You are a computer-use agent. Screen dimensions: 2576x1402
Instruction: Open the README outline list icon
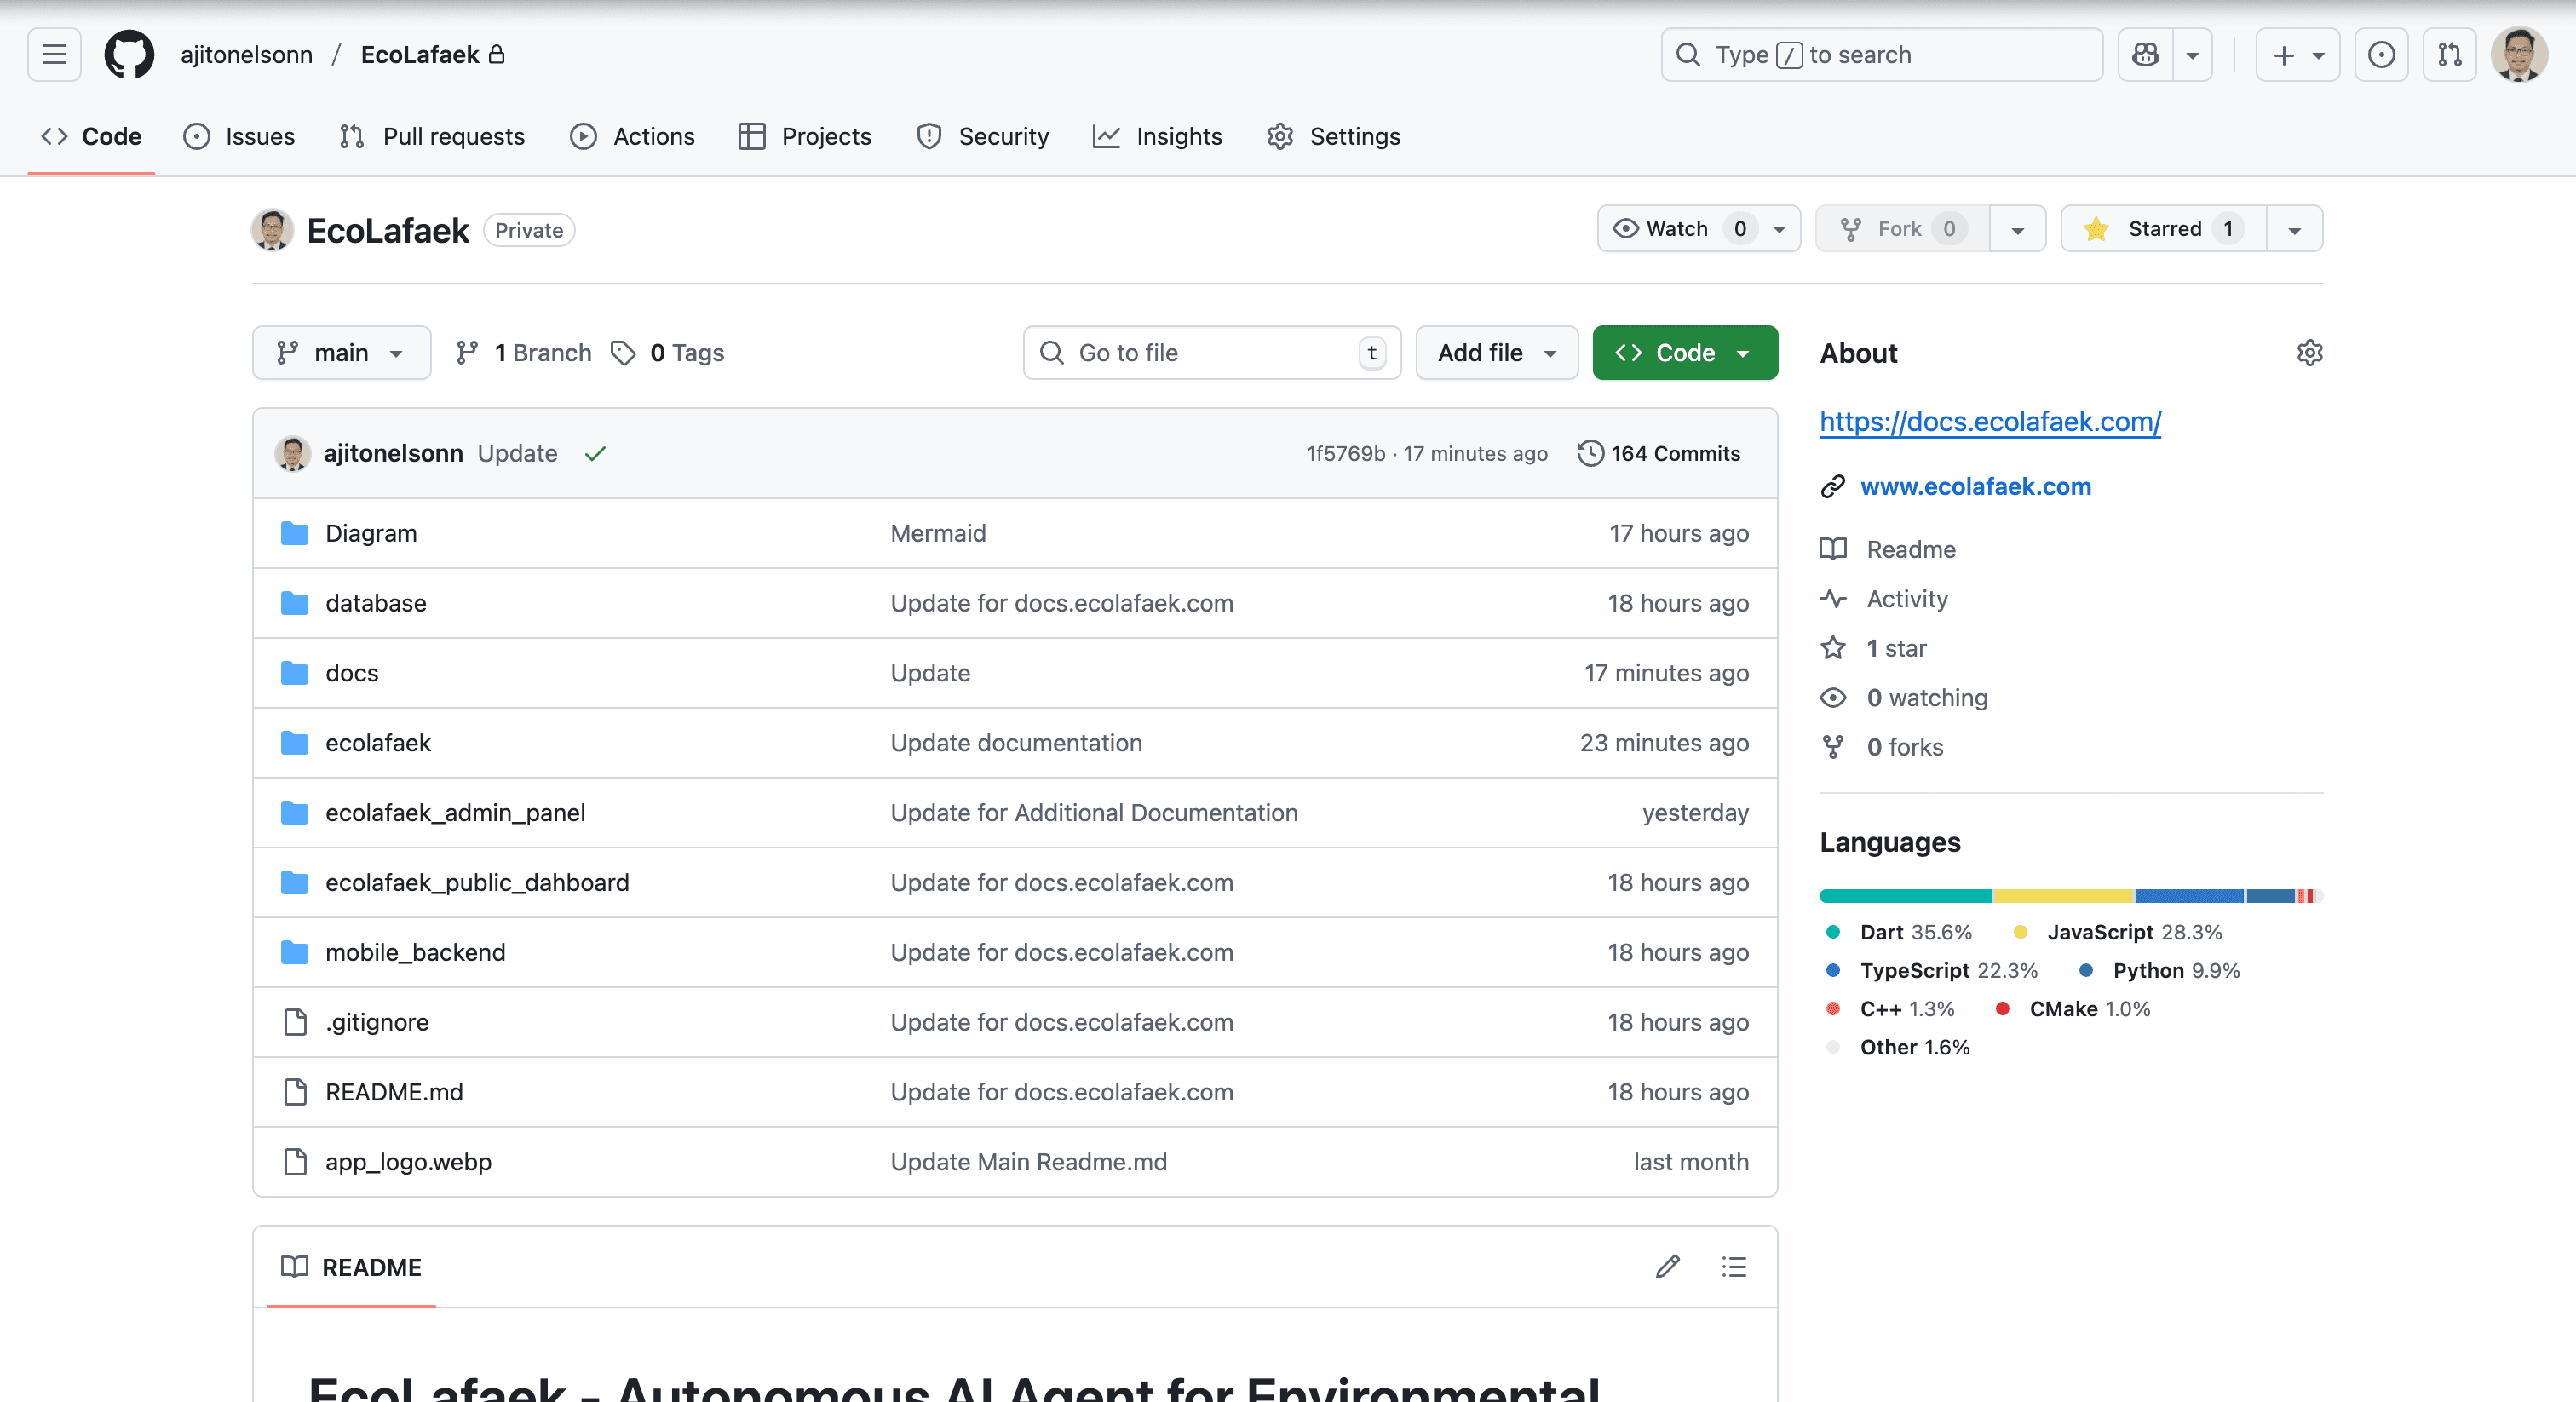pyautogui.click(x=1734, y=1267)
